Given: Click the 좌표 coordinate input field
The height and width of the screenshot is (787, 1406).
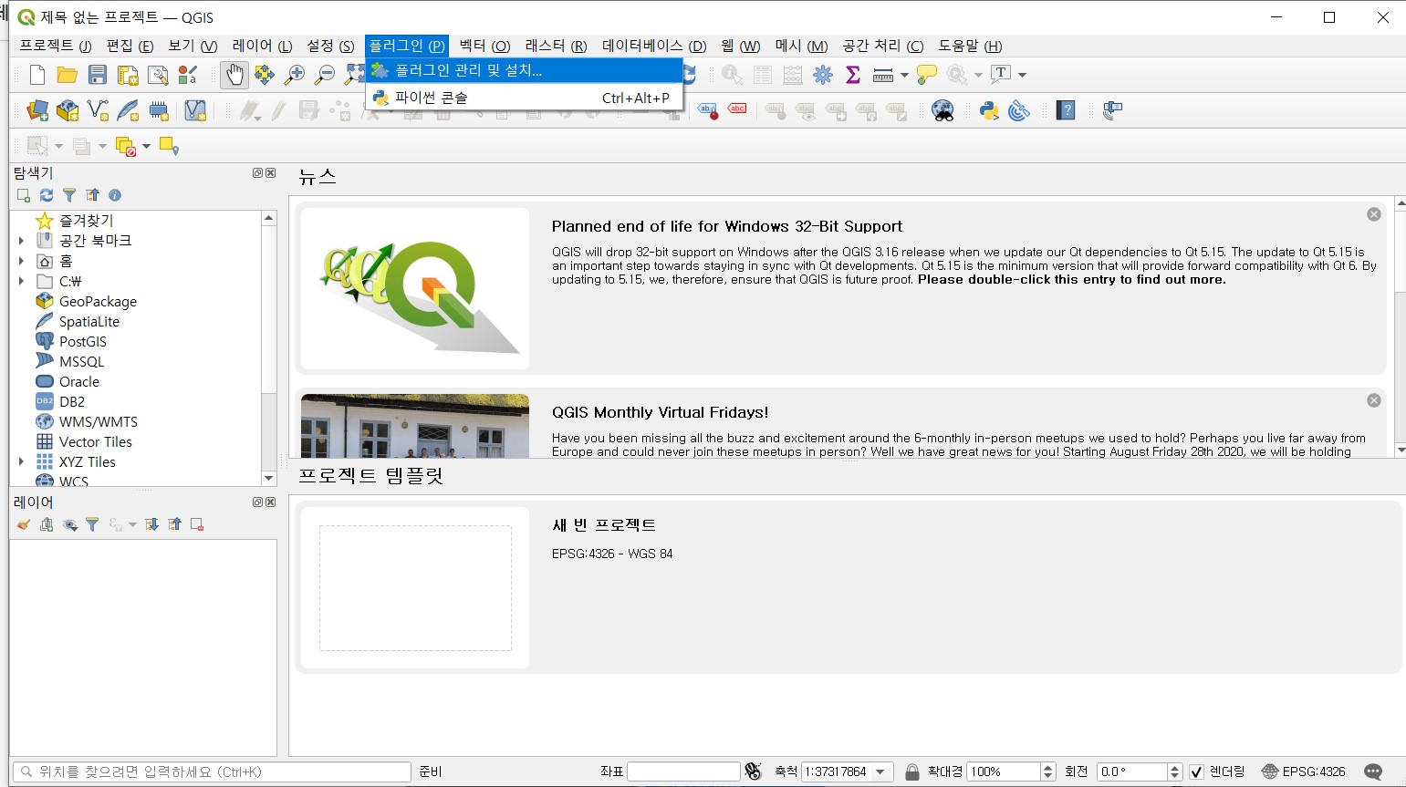Looking at the screenshot, I should click(x=683, y=771).
